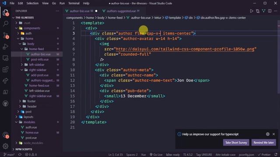The image size is (280, 157).
Task: Expand the .nuxt folder
Action: pyautogui.click(x=16, y=23)
